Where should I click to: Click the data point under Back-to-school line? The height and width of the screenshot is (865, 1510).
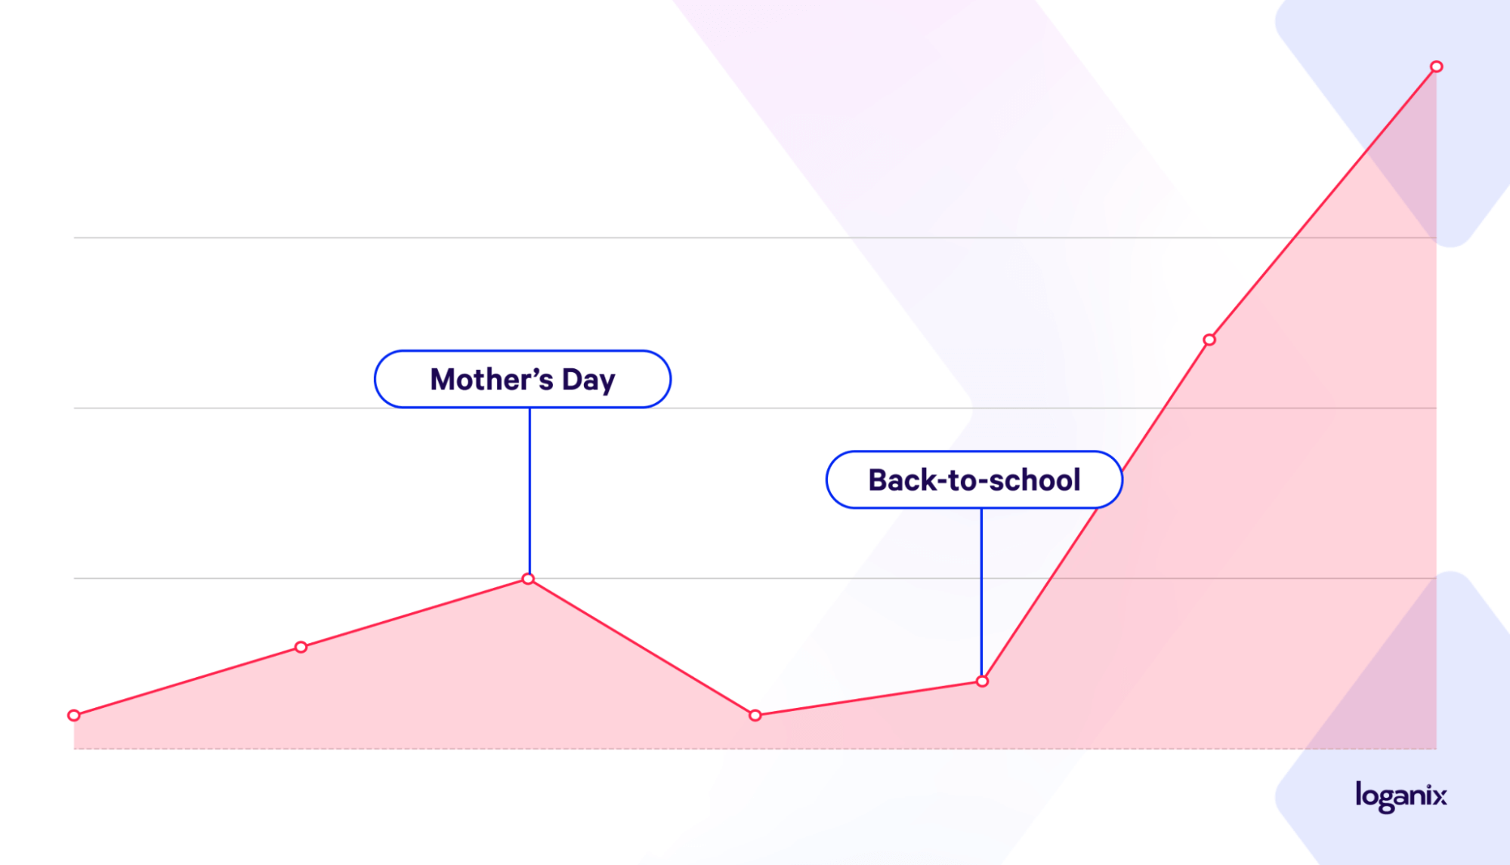[982, 681]
